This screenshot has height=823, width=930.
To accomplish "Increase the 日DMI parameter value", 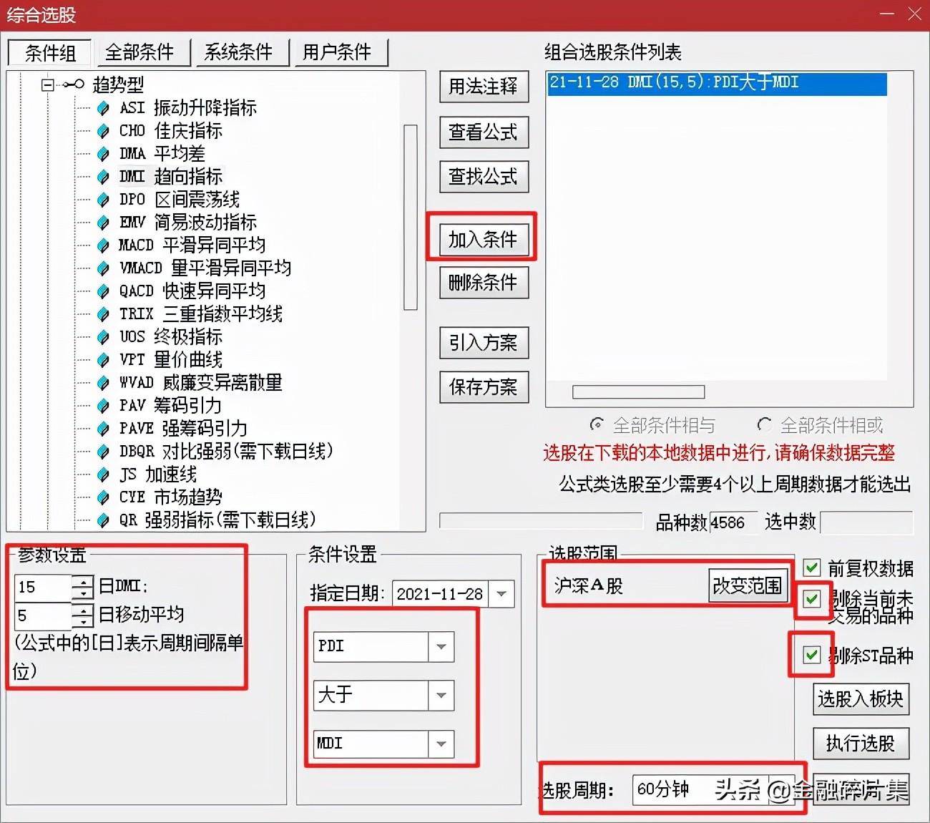I will 84,581.
